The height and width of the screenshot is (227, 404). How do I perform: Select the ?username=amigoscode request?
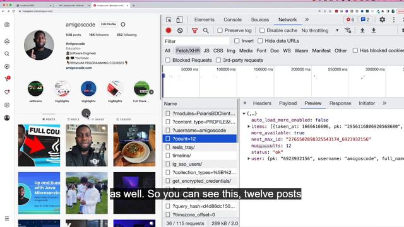(x=199, y=131)
